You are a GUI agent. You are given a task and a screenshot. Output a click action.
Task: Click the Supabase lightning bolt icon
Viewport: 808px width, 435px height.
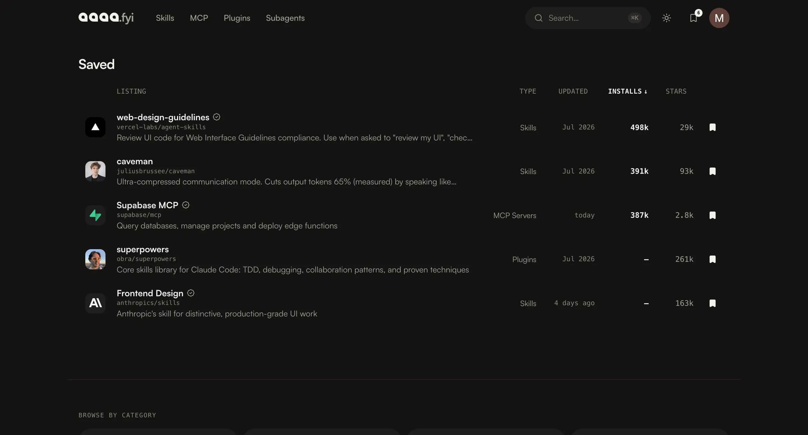[x=95, y=215]
